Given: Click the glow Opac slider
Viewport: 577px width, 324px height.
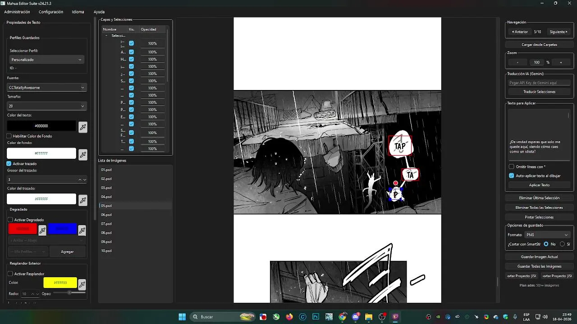Looking at the screenshot, I should pos(69,293).
